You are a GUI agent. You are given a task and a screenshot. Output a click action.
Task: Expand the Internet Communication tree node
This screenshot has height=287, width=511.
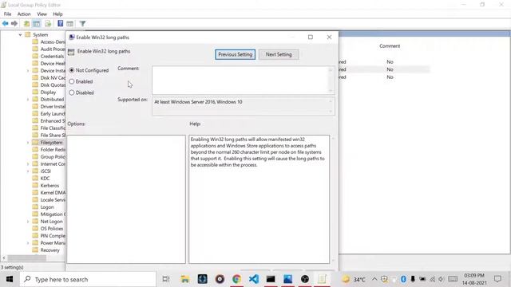28,164
